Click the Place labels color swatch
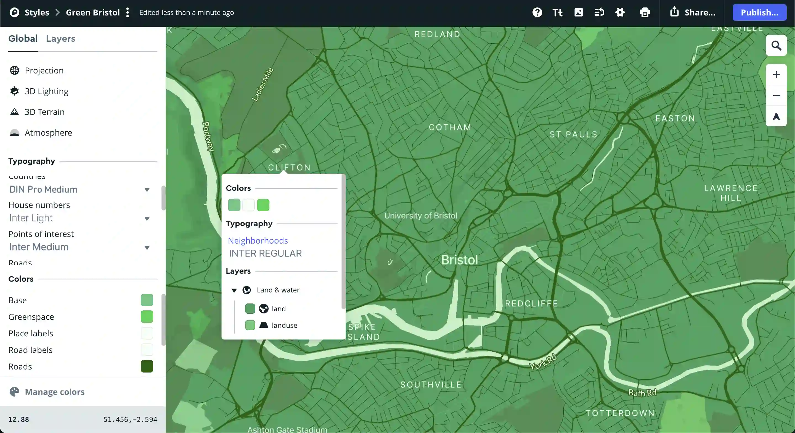Image resolution: width=795 pixels, height=433 pixels. coord(147,333)
